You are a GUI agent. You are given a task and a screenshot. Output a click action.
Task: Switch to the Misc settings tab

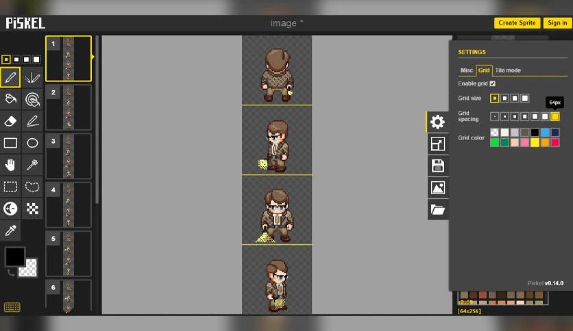tap(467, 70)
